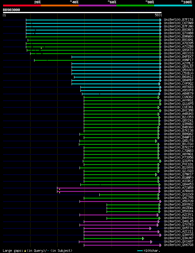This screenshot has width=195, height=253.
Task: Click the cyan alignment bar of UniRef100_A2YML2
Action: [116, 64]
